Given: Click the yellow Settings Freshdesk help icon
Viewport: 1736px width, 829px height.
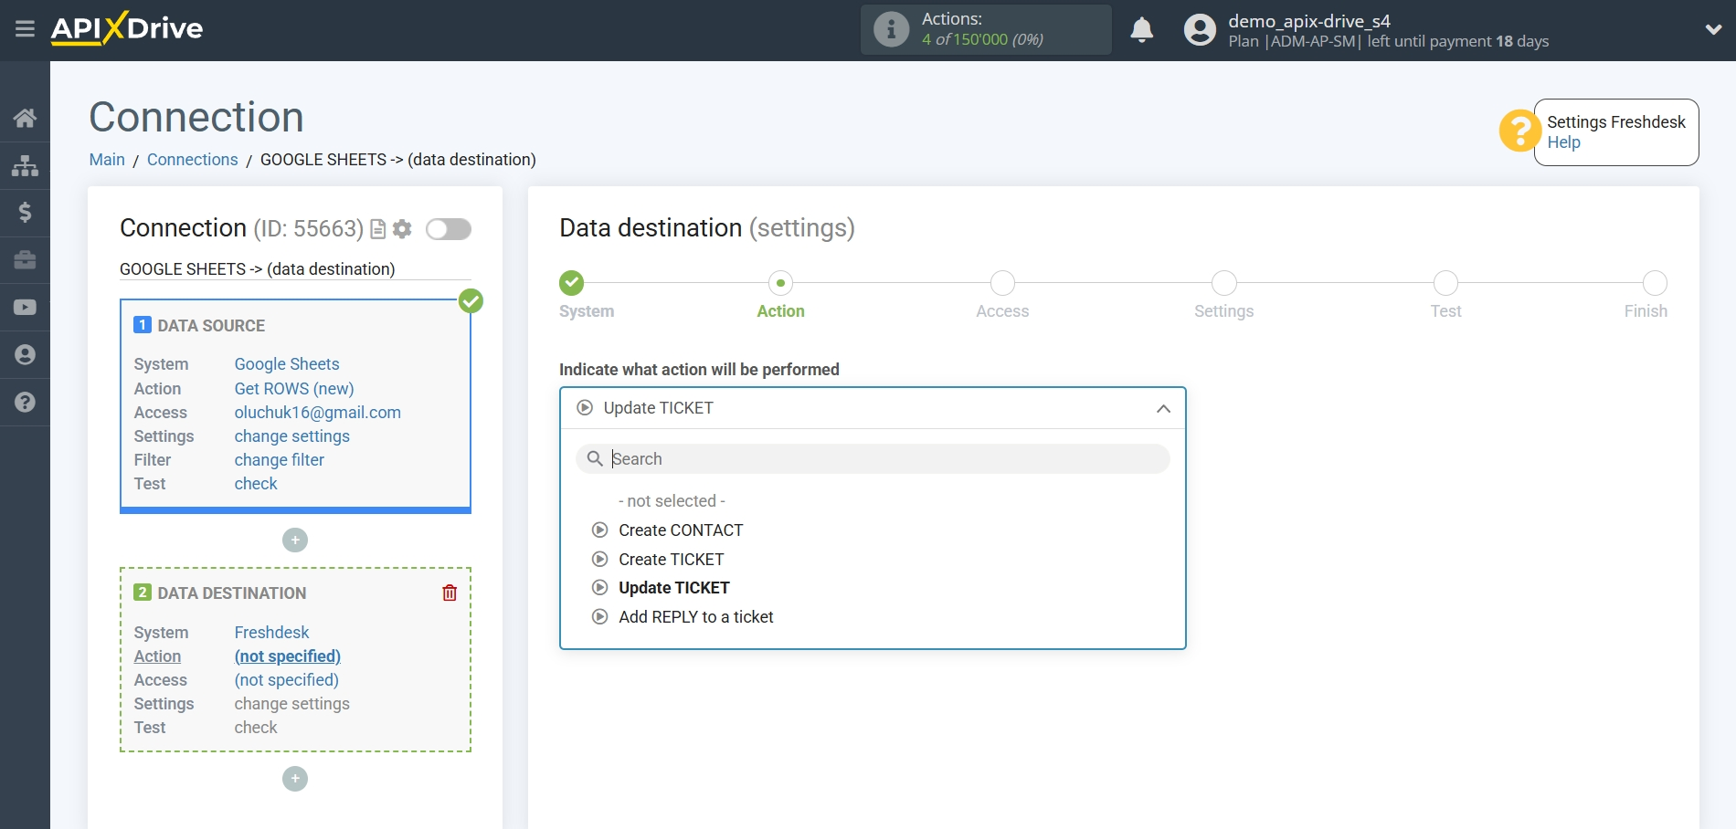Looking at the screenshot, I should pyautogui.click(x=1520, y=131).
